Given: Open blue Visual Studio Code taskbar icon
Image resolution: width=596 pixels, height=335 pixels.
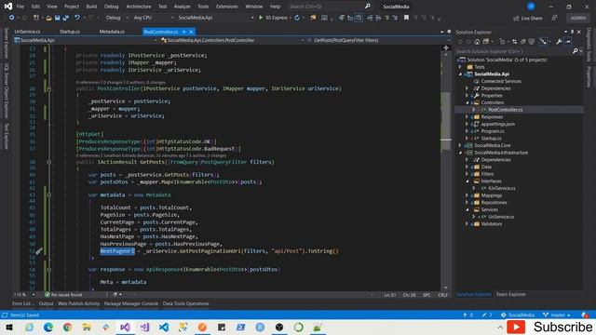Looking at the screenshot, I should click(x=164, y=327).
